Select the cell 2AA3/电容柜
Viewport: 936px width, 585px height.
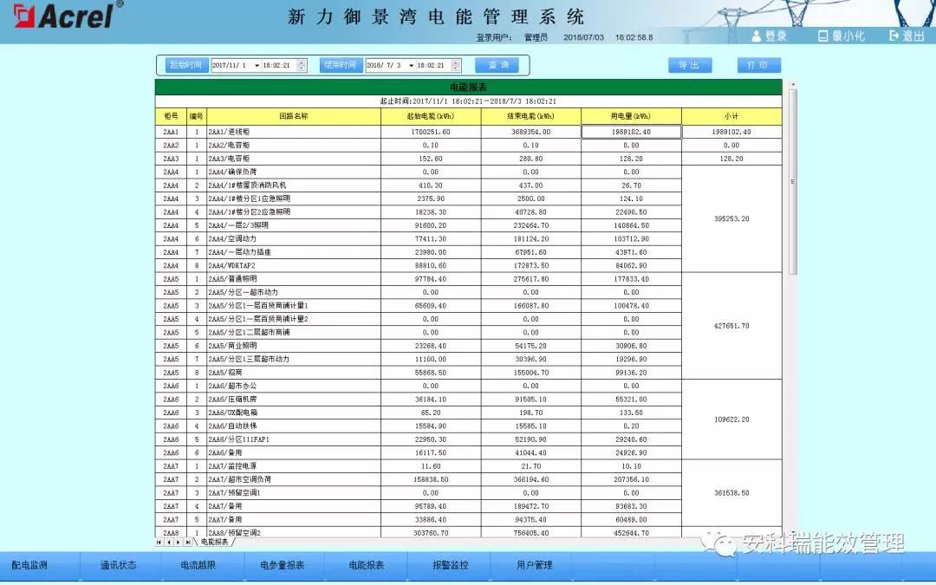294,159
